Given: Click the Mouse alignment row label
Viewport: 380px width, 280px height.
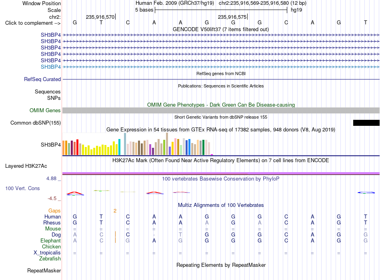Looking at the screenshot, I should point(53,229).
